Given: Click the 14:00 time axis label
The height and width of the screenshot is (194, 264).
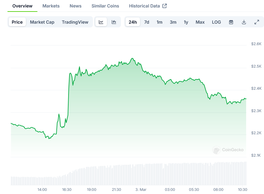Looking at the screenshot, I should point(42,190).
